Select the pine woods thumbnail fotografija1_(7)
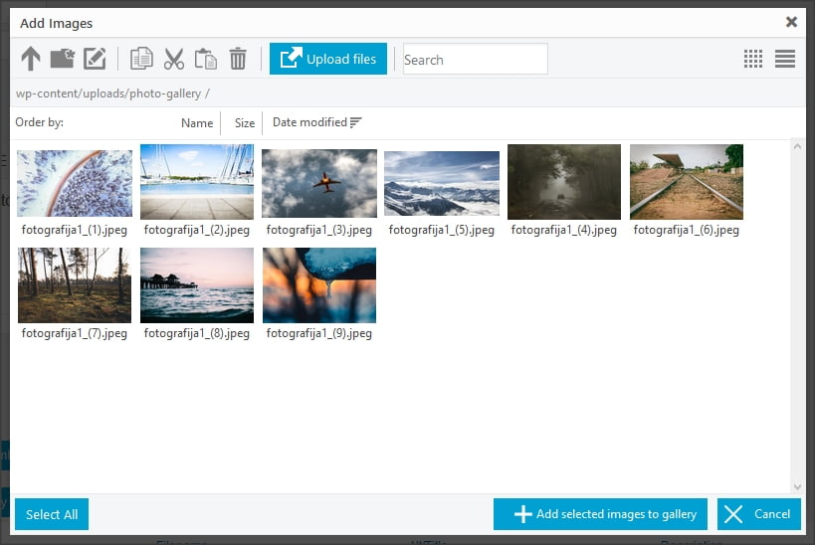The height and width of the screenshot is (545, 815). [x=75, y=285]
